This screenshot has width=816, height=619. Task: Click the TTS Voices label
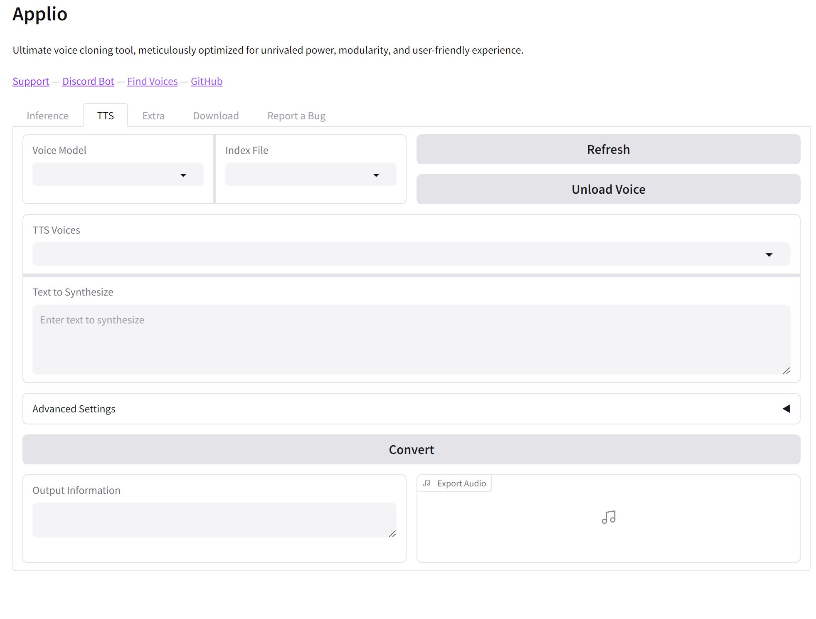pos(56,230)
